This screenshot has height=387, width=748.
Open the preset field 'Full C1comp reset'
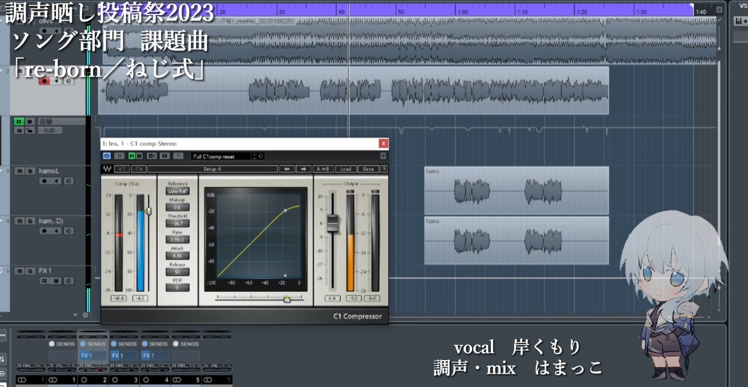pyautogui.click(x=221, y=156)
